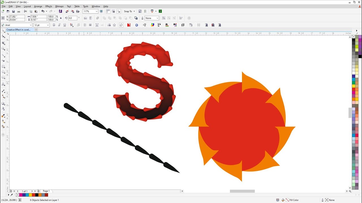Toggle Underline text formatting
Viewport: 362px width, 203px height.
point(64,25)
